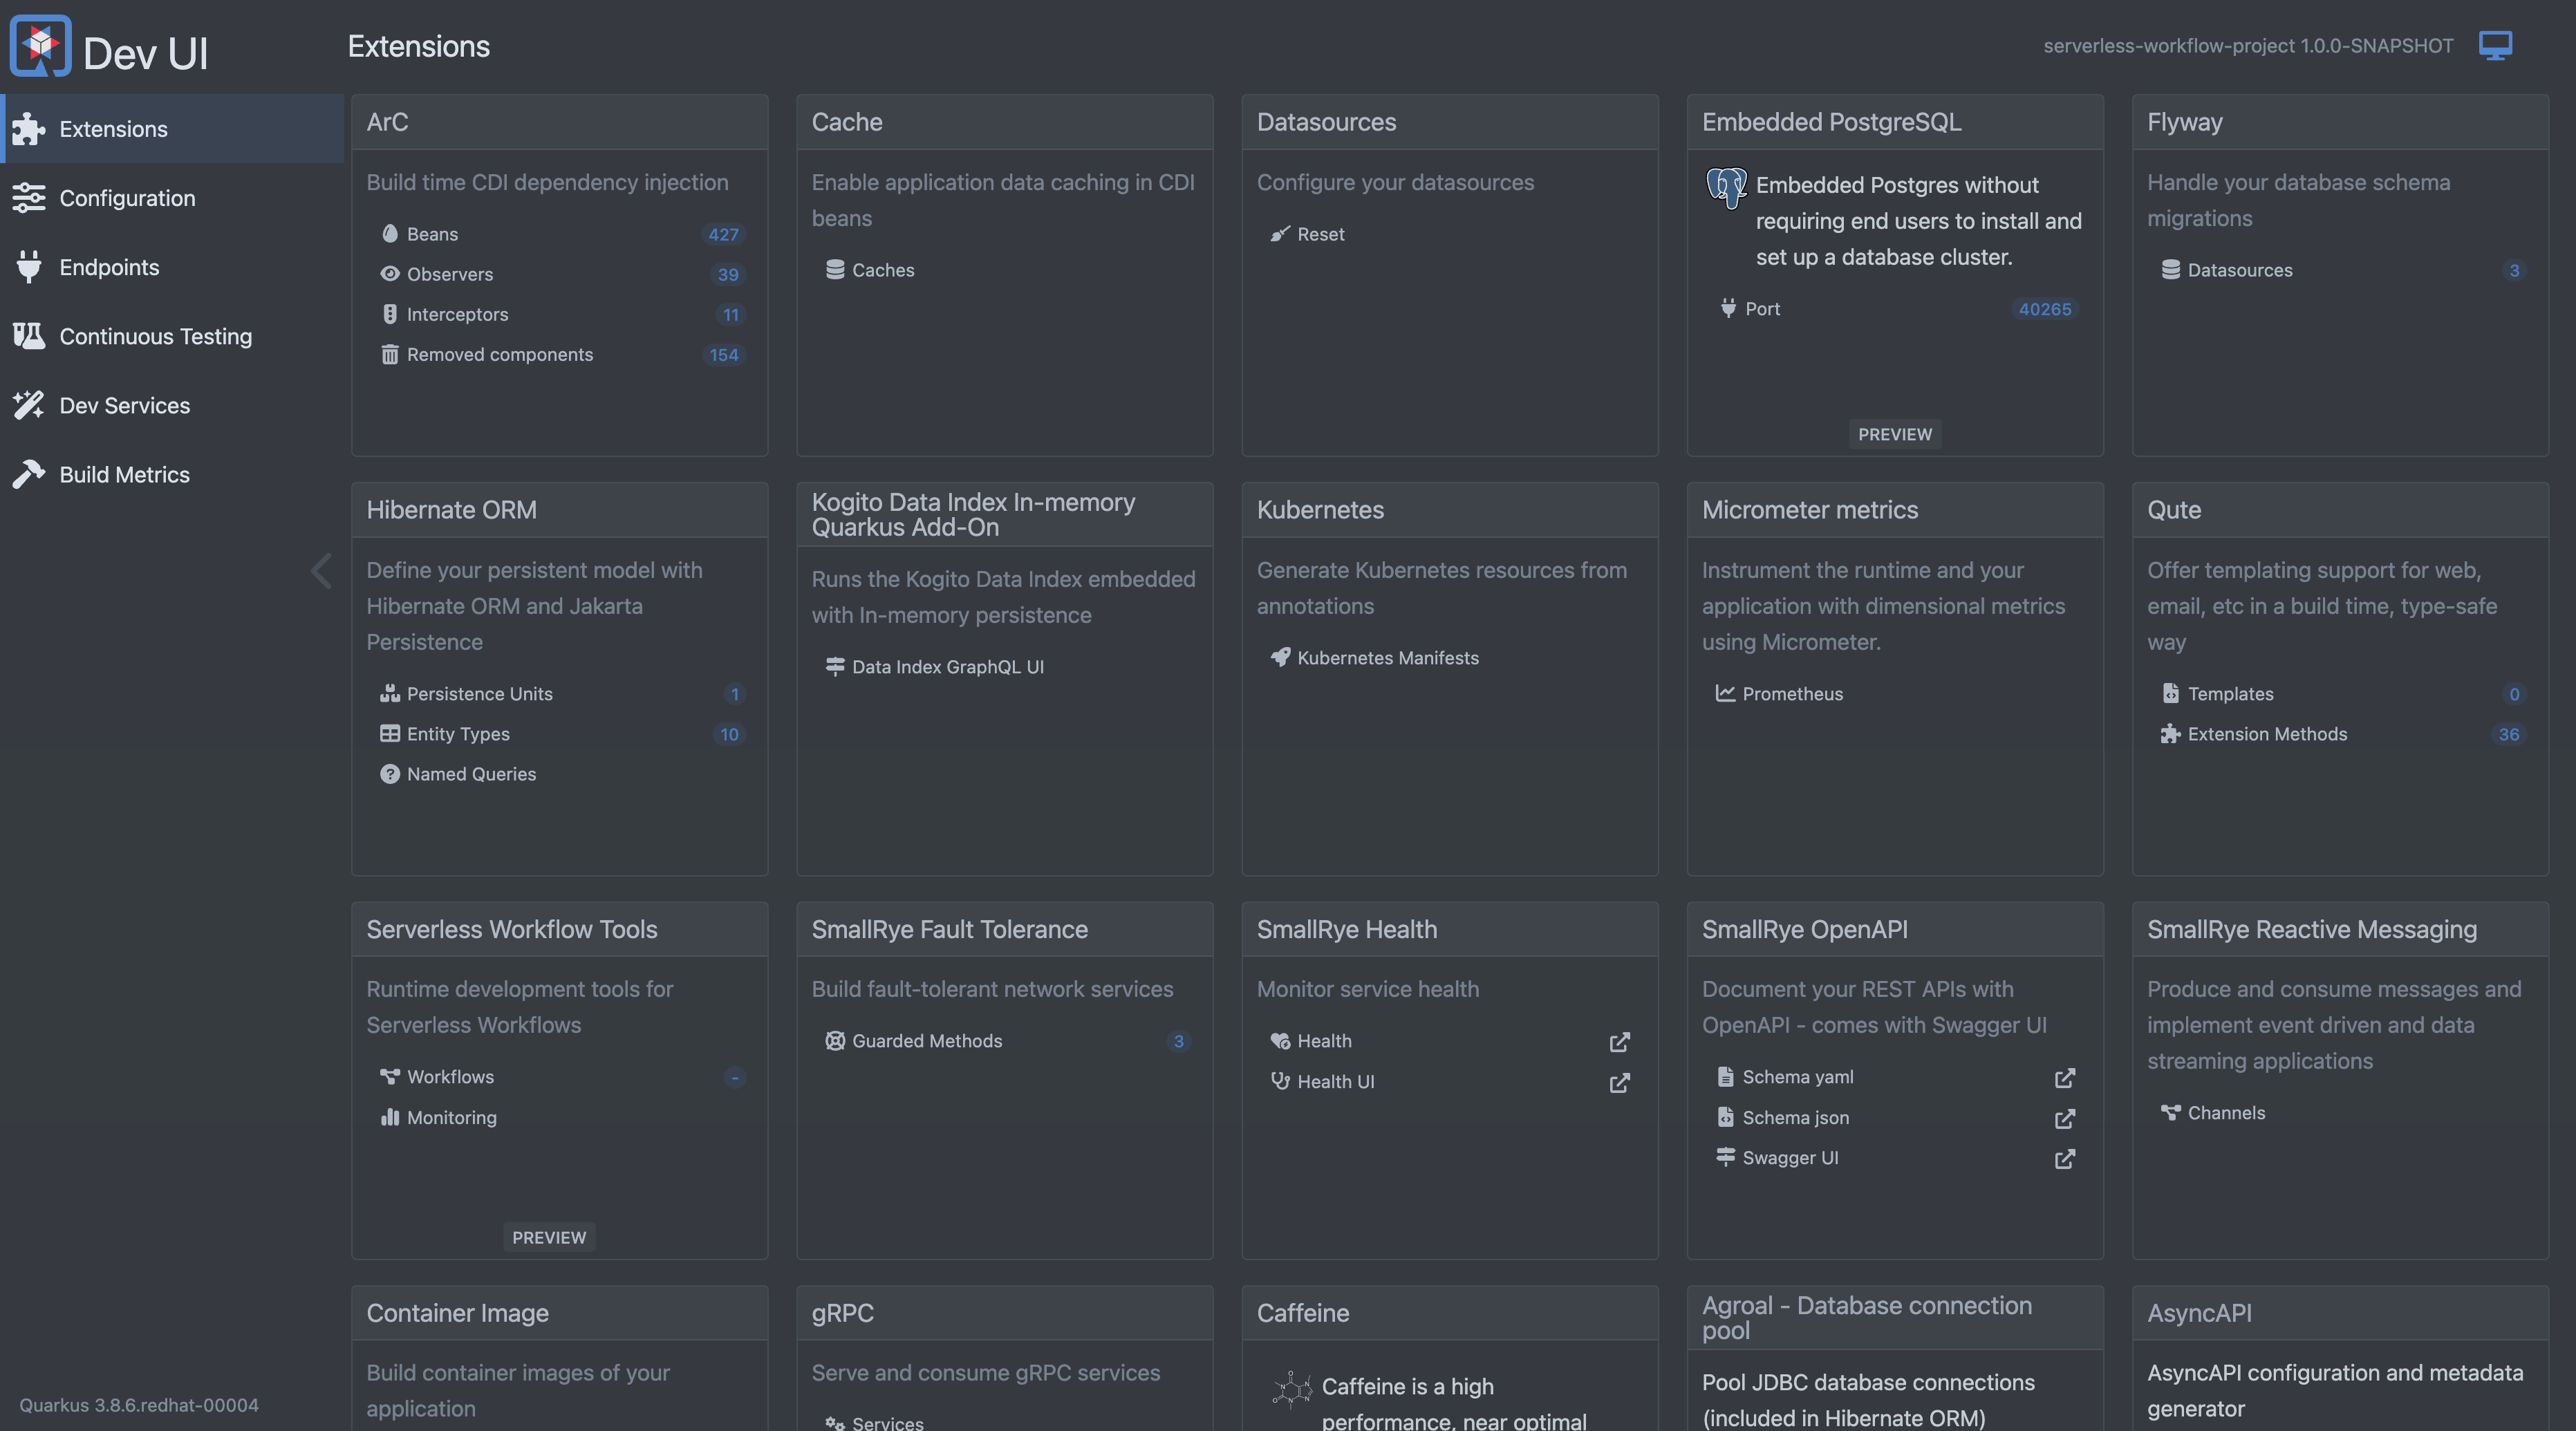This screenshot has height=1431, width=2576.
Task: View the 427 Beans in ArC
Action: click(432, 233)
